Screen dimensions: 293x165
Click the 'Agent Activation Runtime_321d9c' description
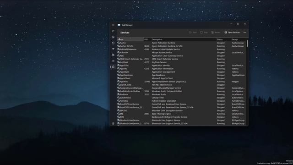[167, 46]
